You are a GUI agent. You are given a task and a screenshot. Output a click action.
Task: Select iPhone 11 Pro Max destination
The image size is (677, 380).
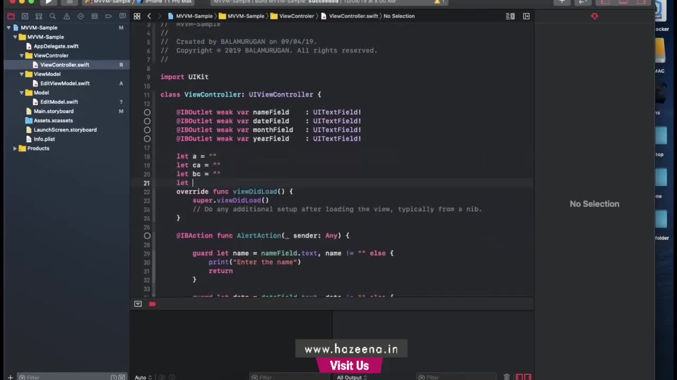click(168, 2)
